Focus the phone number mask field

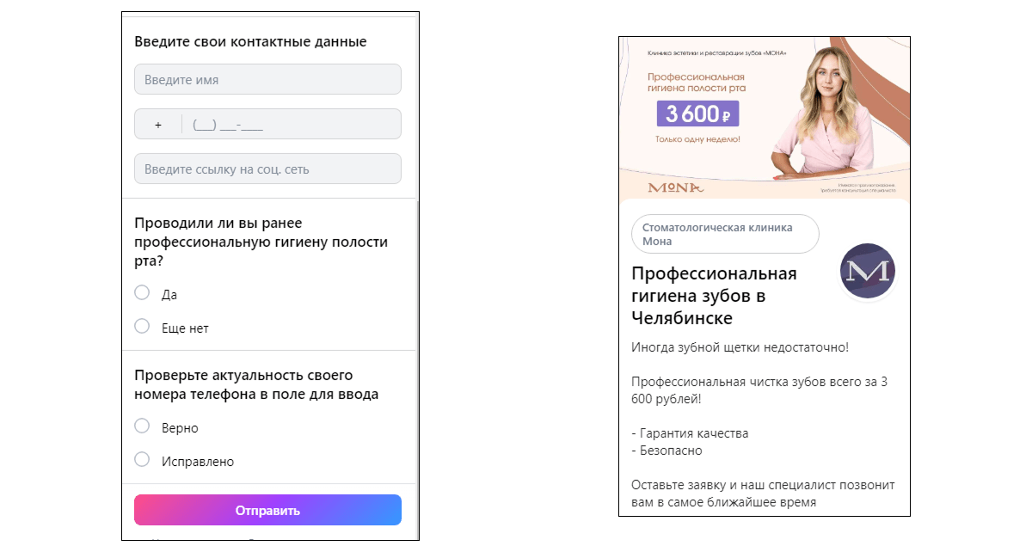click(x=291, y=125)
